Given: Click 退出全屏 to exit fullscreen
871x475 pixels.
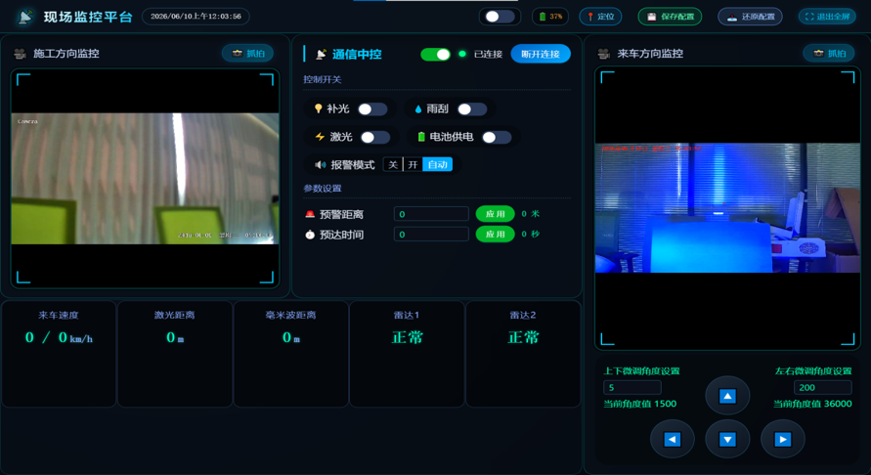Looking at the screenshot, I should [x=827, y=17].
